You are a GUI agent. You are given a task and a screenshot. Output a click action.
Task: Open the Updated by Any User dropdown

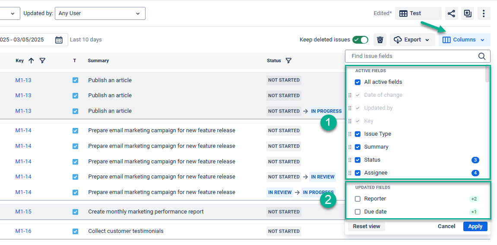[100, 13]
